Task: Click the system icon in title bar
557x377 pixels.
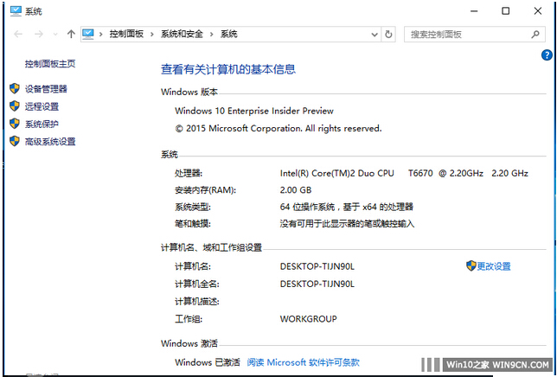Action: (16, 11)
